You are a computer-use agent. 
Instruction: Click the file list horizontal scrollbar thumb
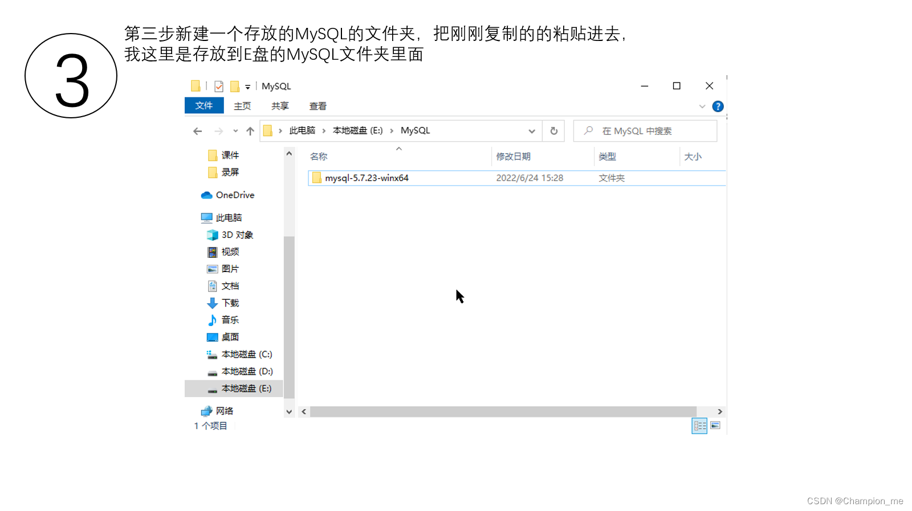(x=503, y=411)
